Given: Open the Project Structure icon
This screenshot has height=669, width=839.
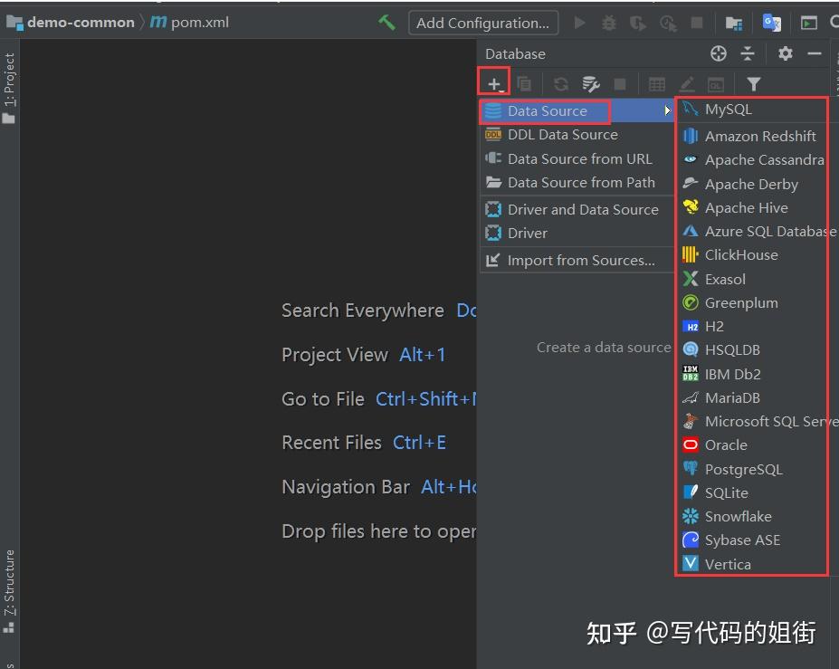Looking at the screenshot, I should (734, 23).
